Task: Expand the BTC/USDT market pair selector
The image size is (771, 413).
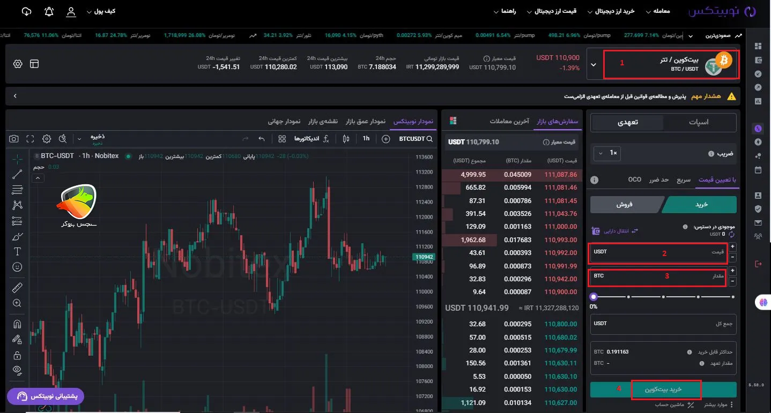Action: coord(593,64)
